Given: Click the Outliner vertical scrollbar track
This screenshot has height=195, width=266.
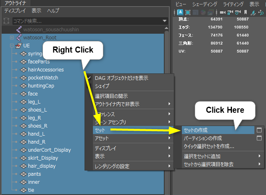Looking at the screenshot, I should click(166, 112).
